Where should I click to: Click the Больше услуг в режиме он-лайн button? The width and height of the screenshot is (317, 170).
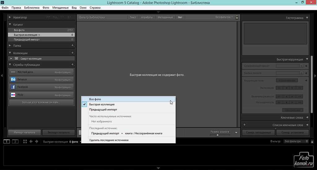pos(41,102)
